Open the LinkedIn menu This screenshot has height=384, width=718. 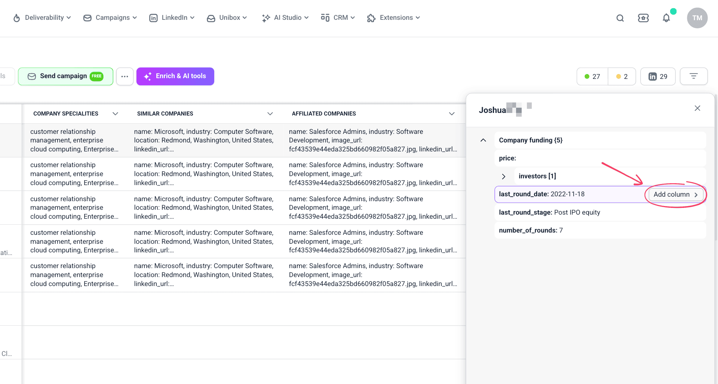click(172, 18)
